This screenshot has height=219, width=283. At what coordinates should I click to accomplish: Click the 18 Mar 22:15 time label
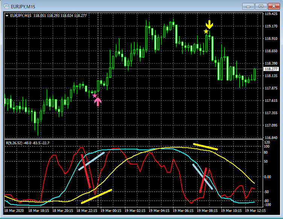click(x=87, y=210)
